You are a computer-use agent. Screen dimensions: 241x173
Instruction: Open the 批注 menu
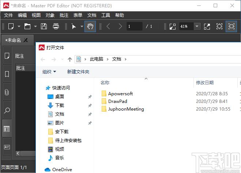(x=64, y=15)
